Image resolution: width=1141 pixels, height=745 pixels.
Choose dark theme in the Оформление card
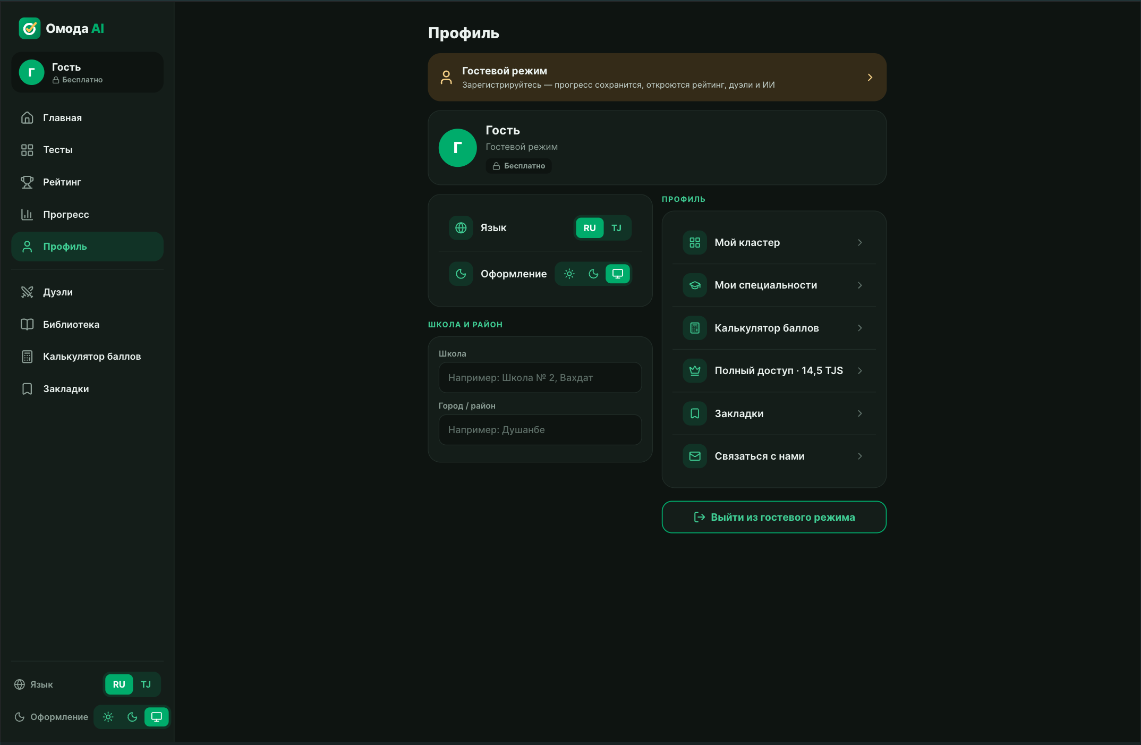594,274
